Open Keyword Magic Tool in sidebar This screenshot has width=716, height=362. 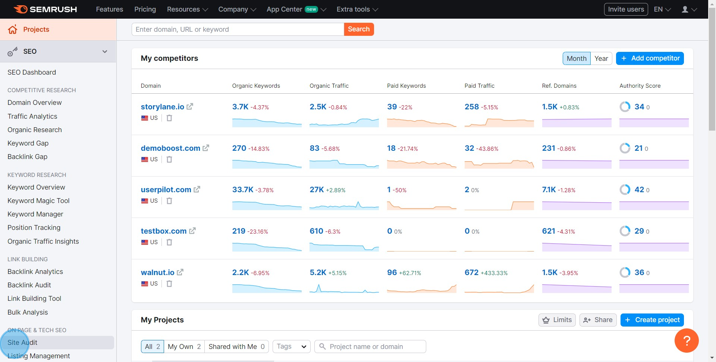pyautogui.click(x=38, y=201)
